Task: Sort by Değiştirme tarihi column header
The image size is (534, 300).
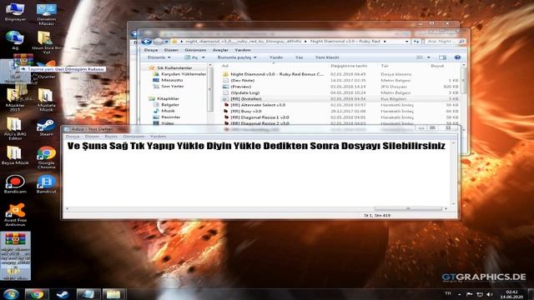Action: pos(349,66)
